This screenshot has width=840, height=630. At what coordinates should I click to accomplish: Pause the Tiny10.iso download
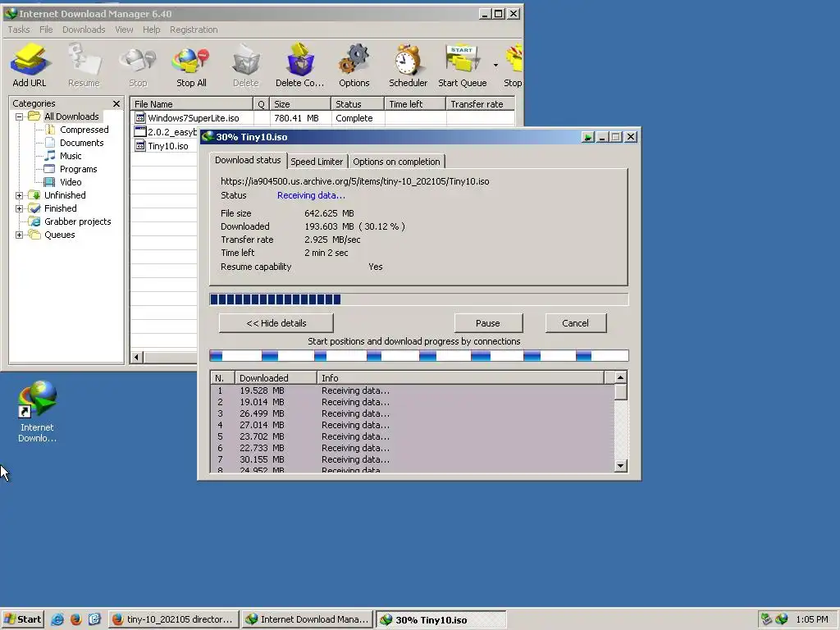click(x=488, y=323)
